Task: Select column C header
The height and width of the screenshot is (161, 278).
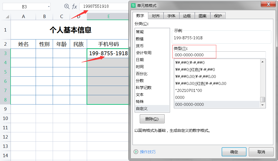Action: (x=61, y=17)
